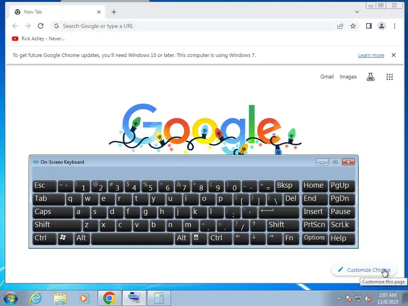The image size is (408, 306).
Task: Click the End key
Action: coord(315,199)
